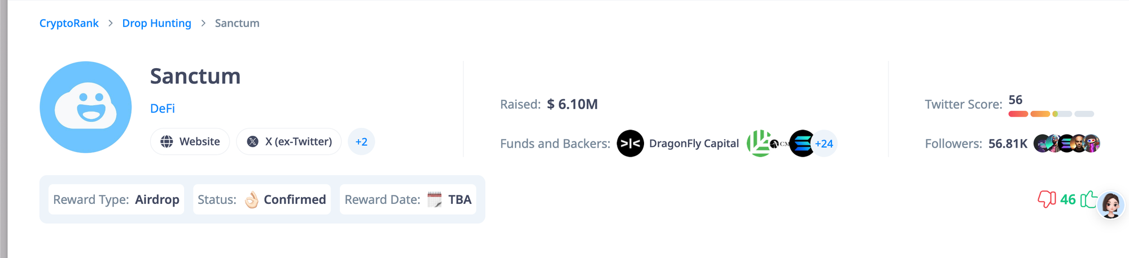Click the Sanctum cloud logo
The image size is (1129, 258).
[86, 107]
